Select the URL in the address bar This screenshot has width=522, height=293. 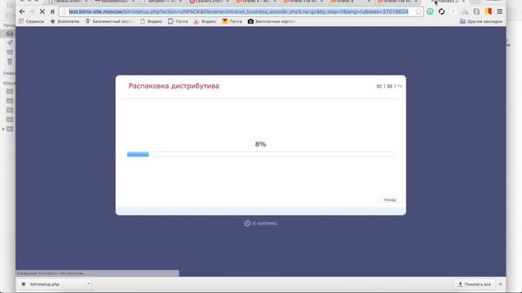point(238,11)
